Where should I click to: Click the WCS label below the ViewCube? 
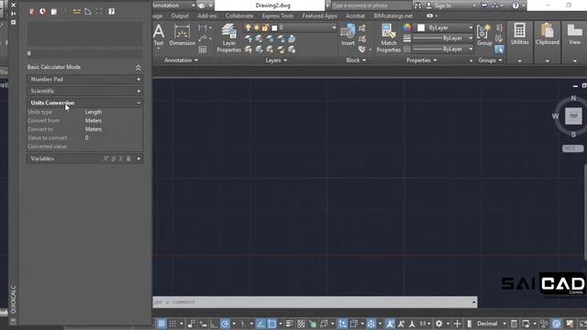tap(572, 148)
